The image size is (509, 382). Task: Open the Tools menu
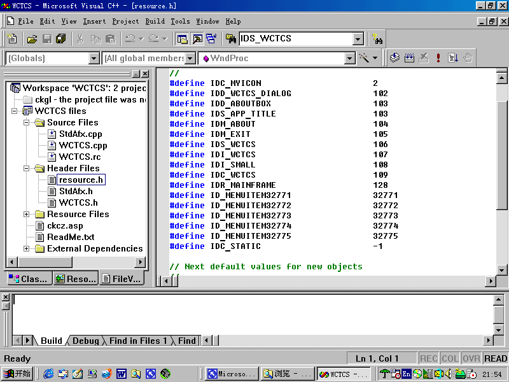tap(180, 22)
